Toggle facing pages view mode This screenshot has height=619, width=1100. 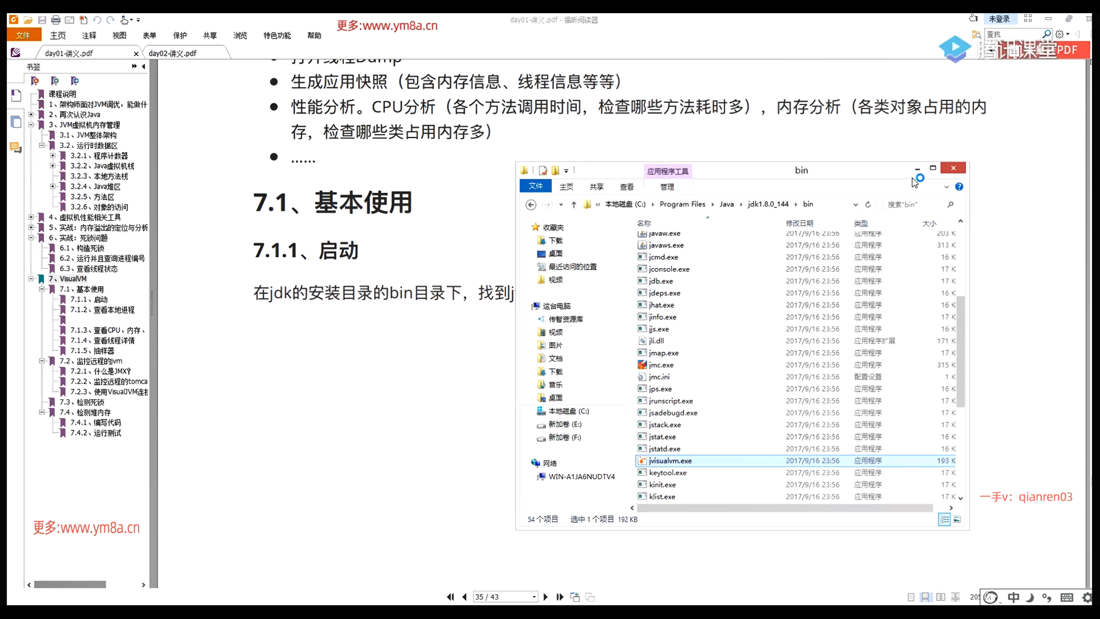coord(941,597)
